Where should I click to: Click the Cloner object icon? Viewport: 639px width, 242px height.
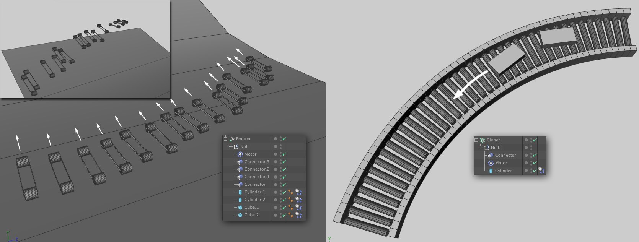tap(483, 140)
